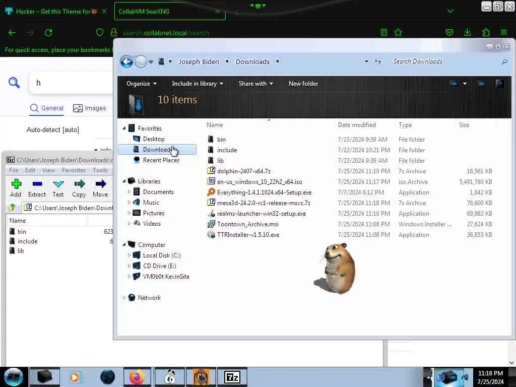This screenshot has height=387, width=516.
Task: Click the 7-Zip Move button
Action: 100,188
